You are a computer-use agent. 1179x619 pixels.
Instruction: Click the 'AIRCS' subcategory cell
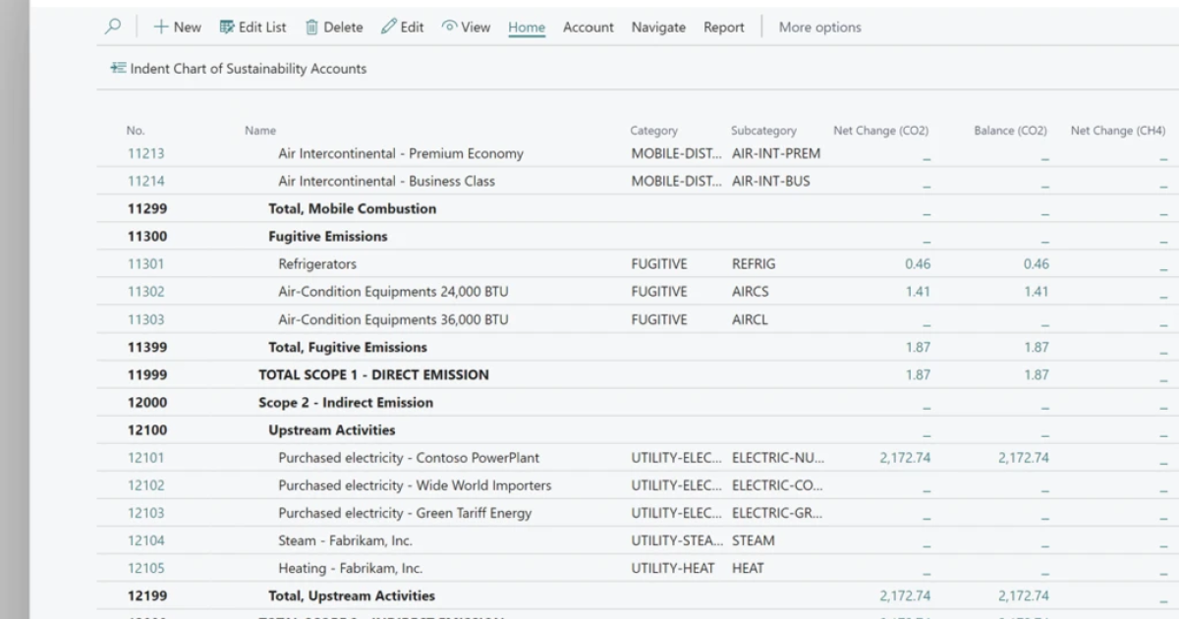[x=751, y=291]
